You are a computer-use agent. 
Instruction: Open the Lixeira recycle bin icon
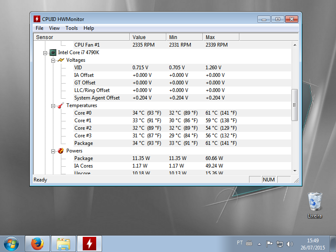coord(315,205)
